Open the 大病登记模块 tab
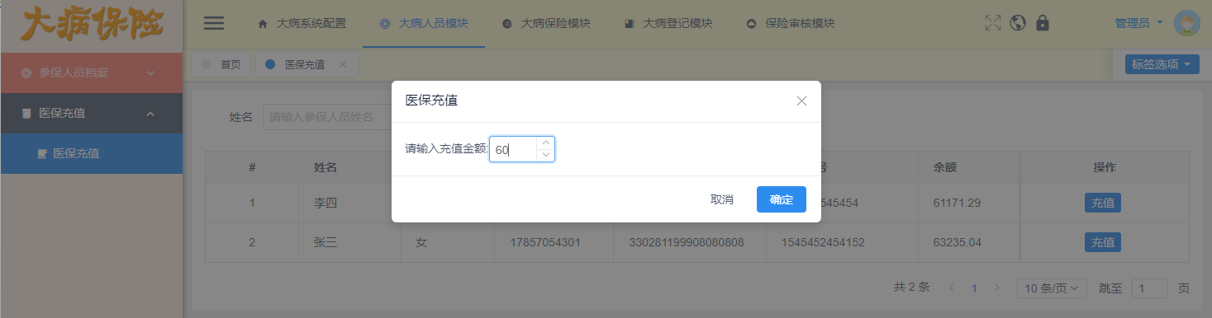Viewport: 1212px width, 318px height. 668,23
